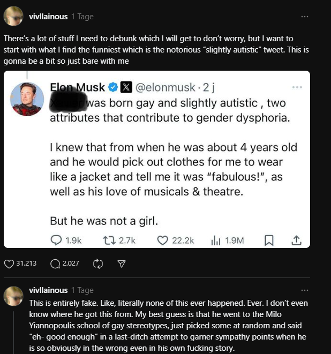The width and height of the screenshot is (331, 354).
Task: Repost the first vivllainous post
Action: pyautogui.click(x=98, y=263)
